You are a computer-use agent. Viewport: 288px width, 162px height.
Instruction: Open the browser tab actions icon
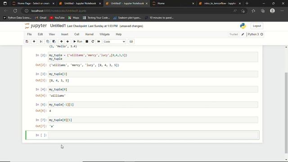[5, 3]
